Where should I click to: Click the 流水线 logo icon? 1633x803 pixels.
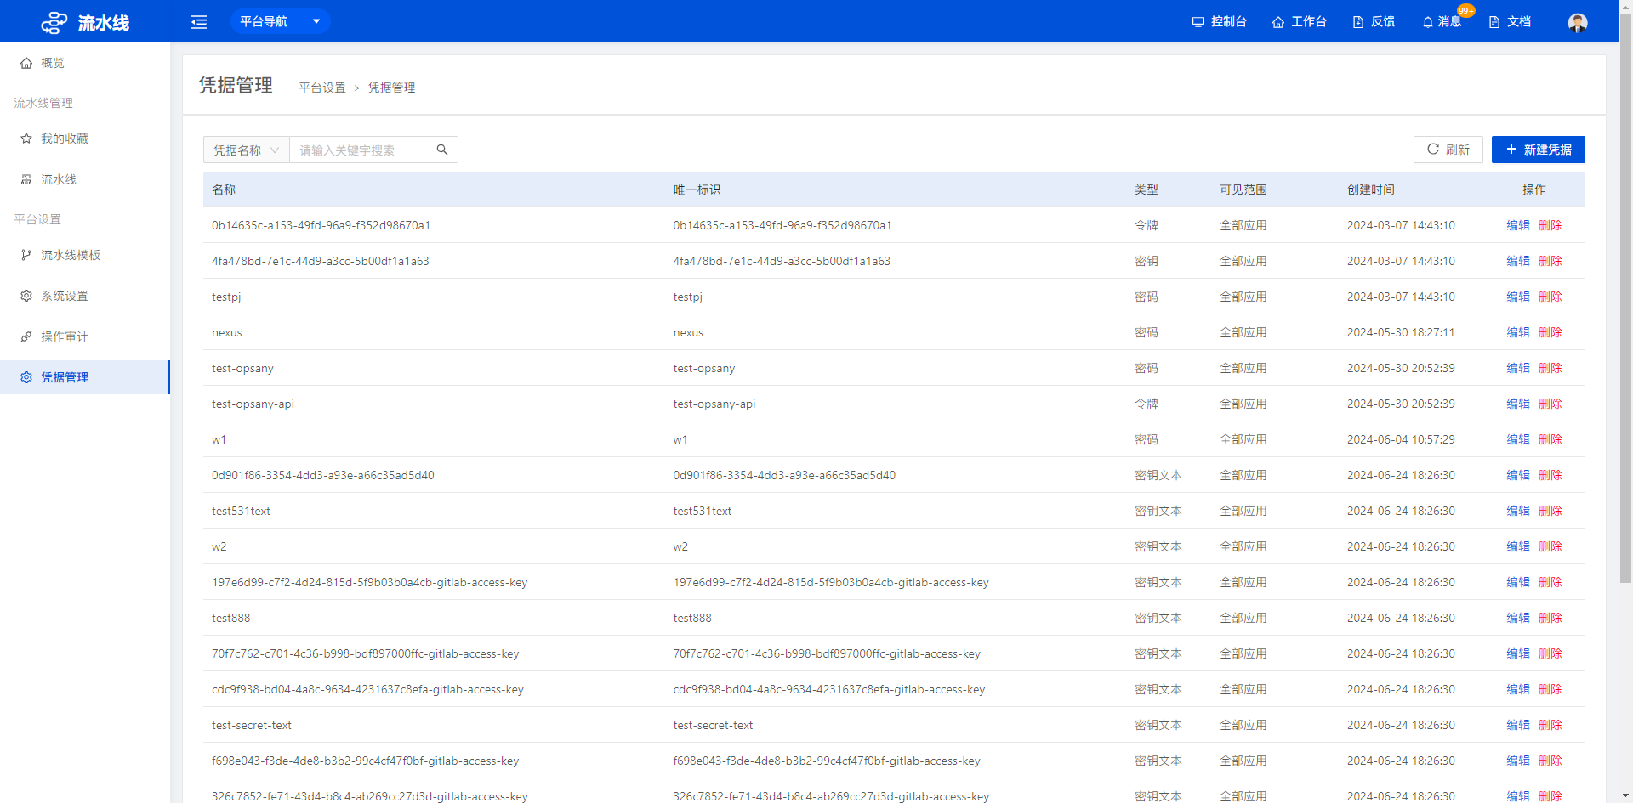click(54, 23)
